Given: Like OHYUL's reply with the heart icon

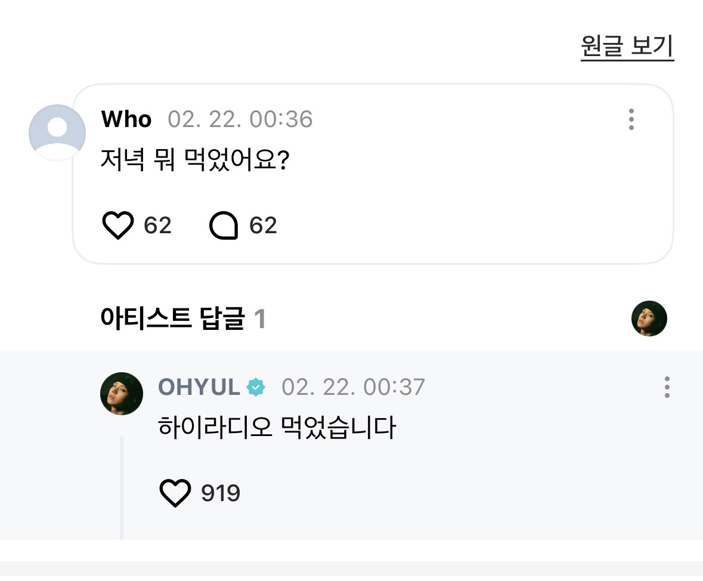Looking at the screenshot, I should (x=175, y=493).
